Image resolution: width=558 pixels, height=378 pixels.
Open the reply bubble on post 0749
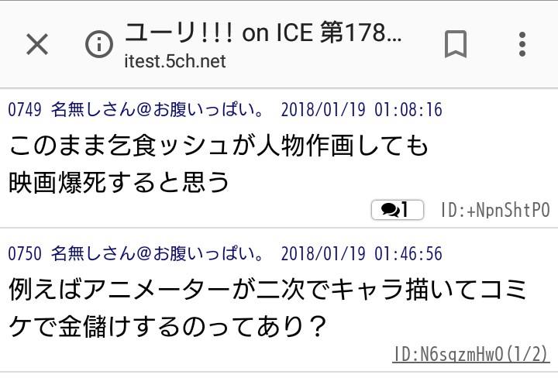(400, 210)
